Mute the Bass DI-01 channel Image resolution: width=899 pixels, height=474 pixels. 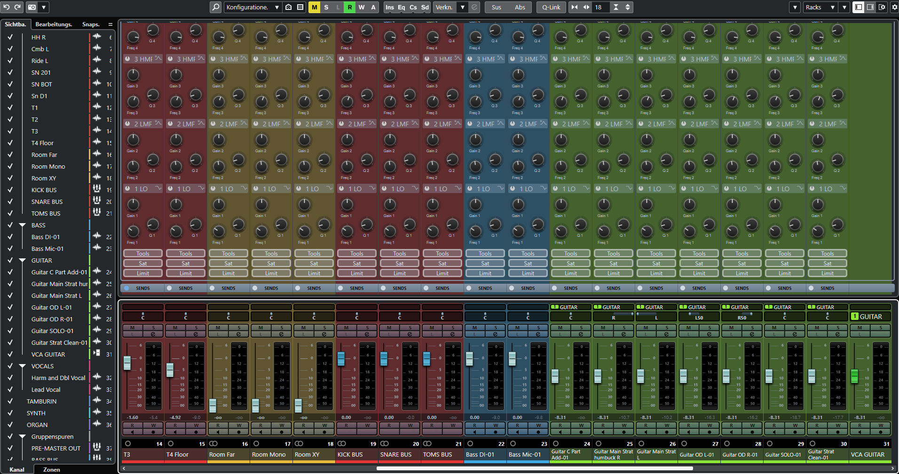474,329
